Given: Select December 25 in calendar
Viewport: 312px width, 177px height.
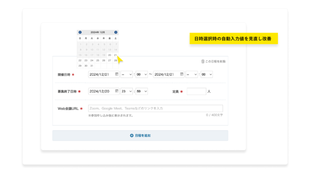Looking at the screenshot, I should click(x=98, y=60).
